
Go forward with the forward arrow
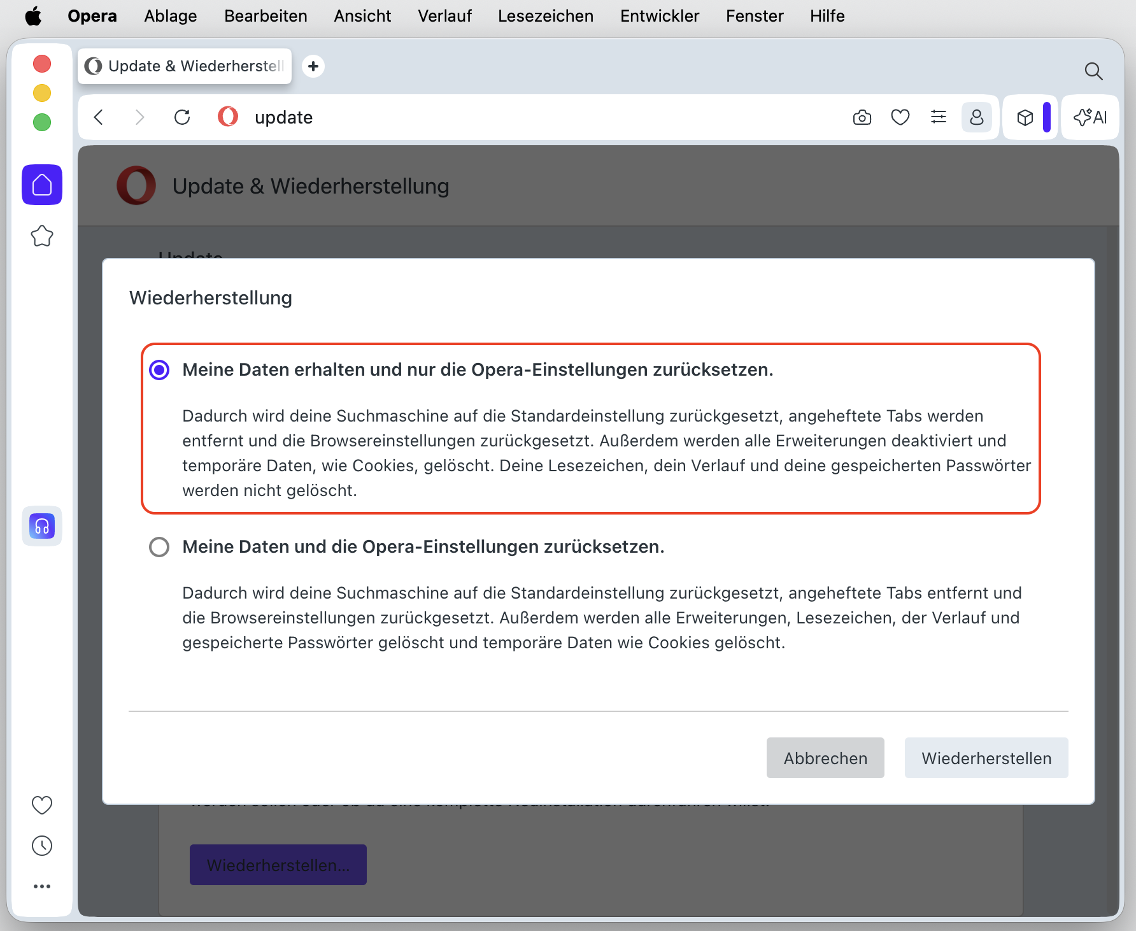click(139, 117)
